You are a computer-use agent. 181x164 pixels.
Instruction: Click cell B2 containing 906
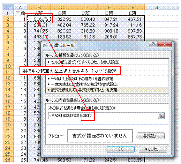click(x=39, y=19)
